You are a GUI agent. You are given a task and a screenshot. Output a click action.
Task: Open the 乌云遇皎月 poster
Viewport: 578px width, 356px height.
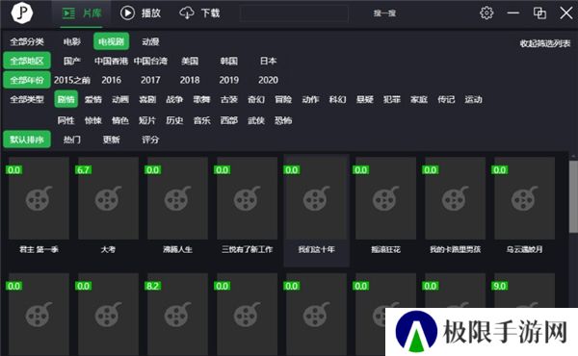(525, 198)
